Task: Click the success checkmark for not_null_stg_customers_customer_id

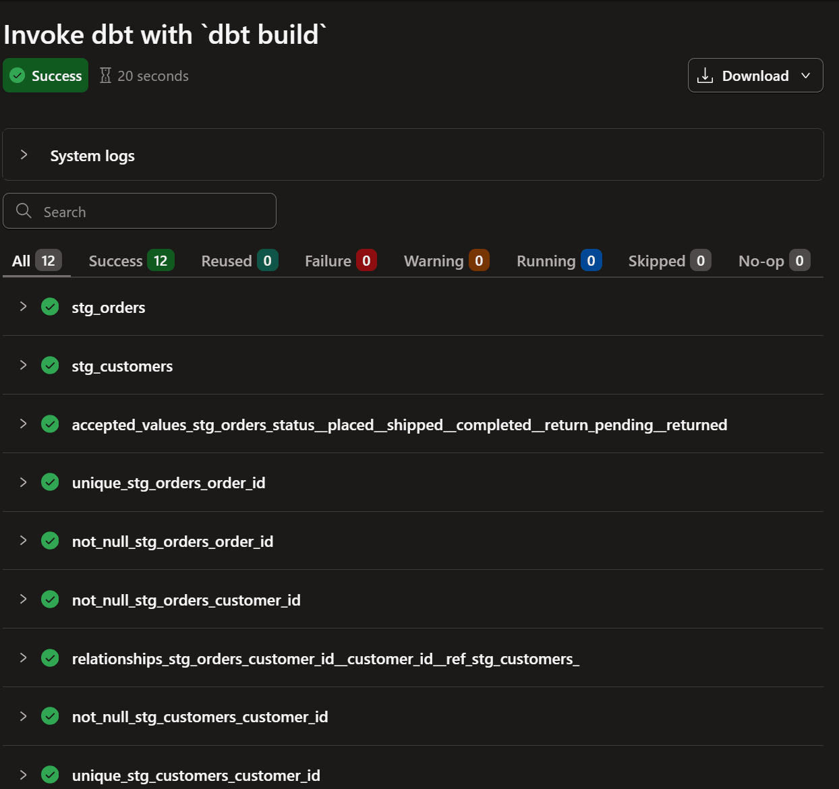Action: pos(50,716)
